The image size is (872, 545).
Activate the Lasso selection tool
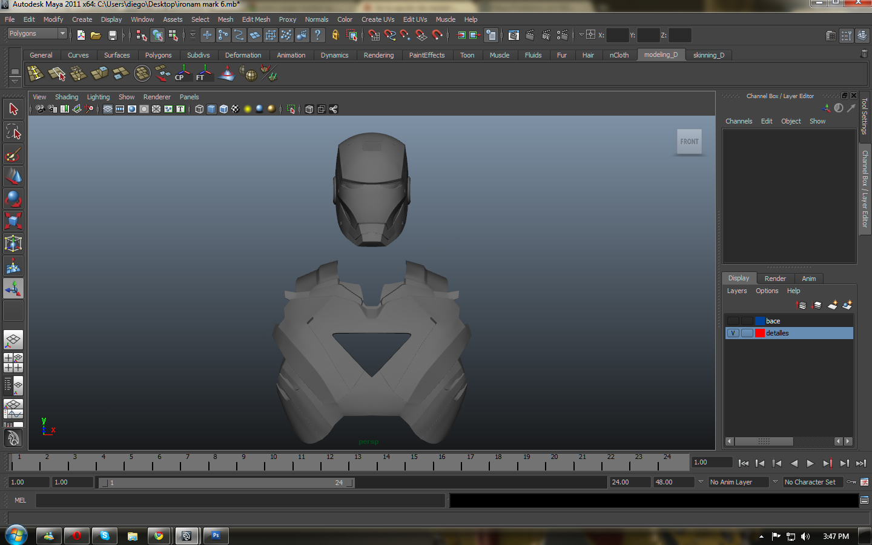click(13, 132)
